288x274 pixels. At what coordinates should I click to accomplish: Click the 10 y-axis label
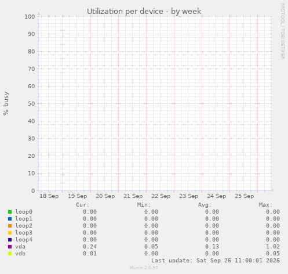pos(31,174)
